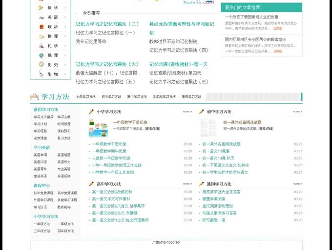The width and height of the screenshot is (332, 250).
Task: Open list item 改写最后一课
Action: (214, 220)
